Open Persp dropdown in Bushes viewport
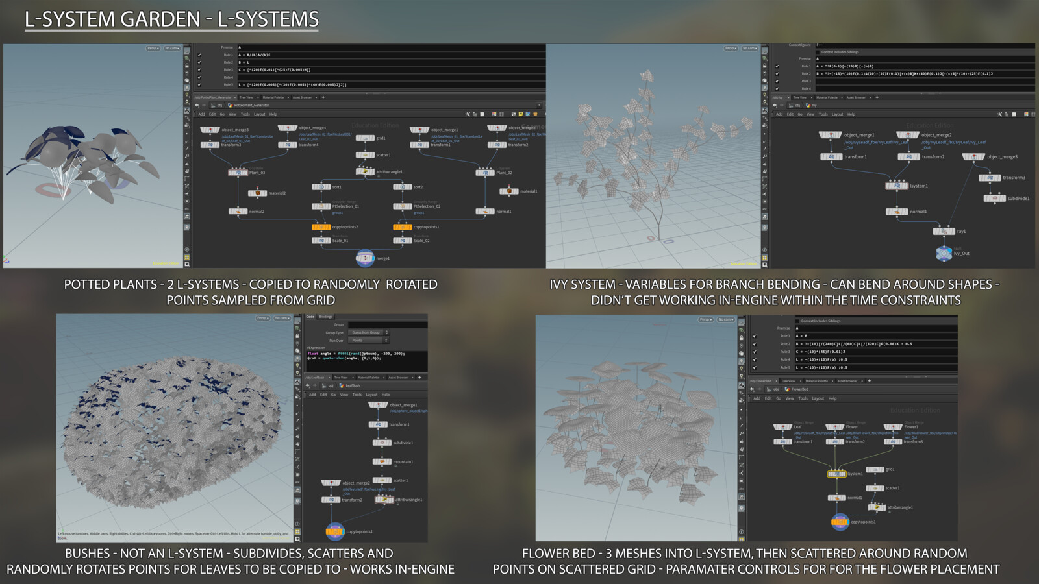This screenshot has height=584, width=1039. click(x=262, y=318)
